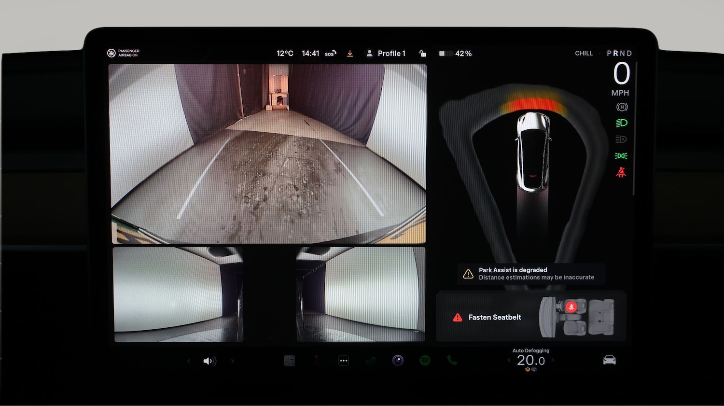Image resolution: width=724 pixels, height=406 pixels.
Task: Tap the door lock icon
Action: click(422, 54)
